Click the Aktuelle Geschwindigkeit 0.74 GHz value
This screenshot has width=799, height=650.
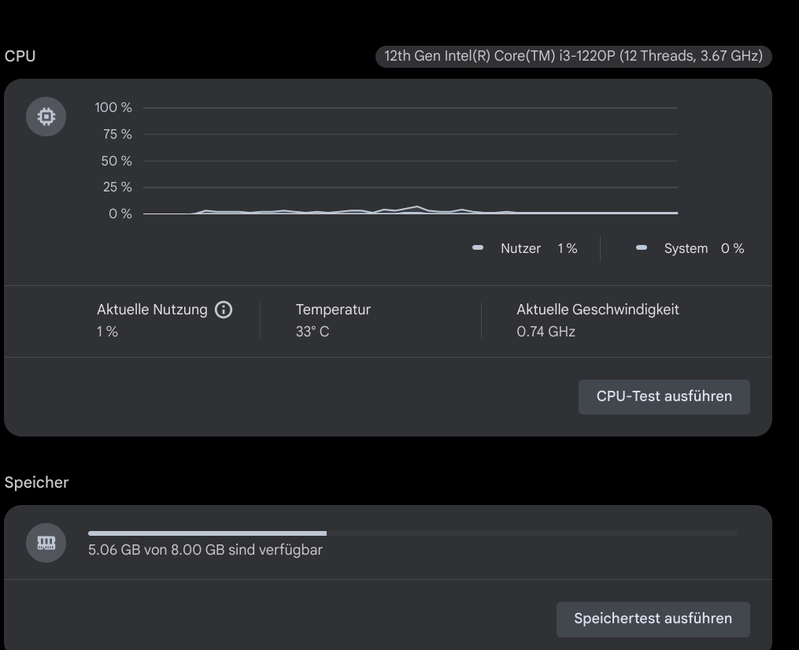point(546,332)
